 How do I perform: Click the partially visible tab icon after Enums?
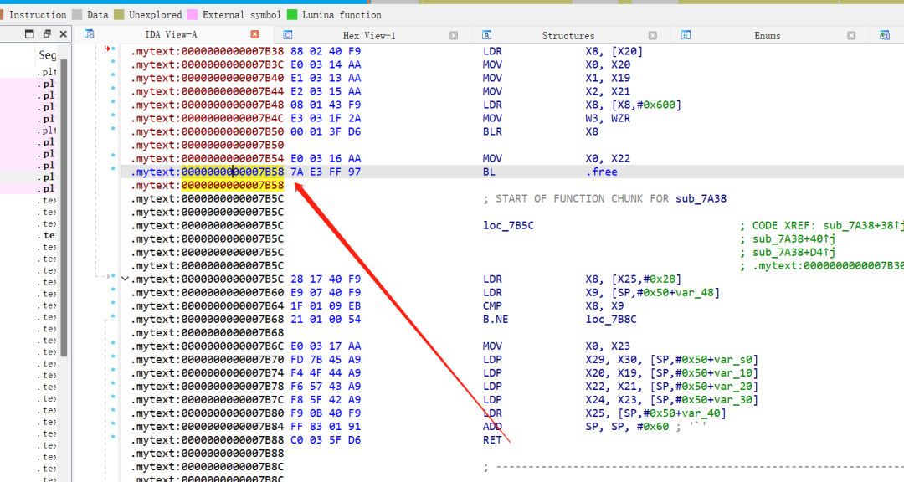pyautogui.click(x=885, y=35)
